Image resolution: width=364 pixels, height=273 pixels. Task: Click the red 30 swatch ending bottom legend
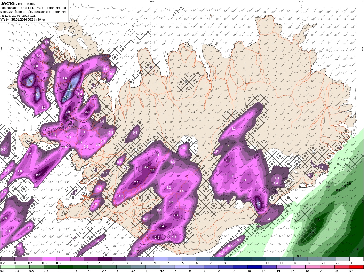click(357, 267)
